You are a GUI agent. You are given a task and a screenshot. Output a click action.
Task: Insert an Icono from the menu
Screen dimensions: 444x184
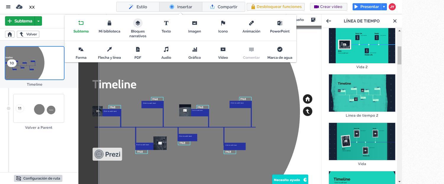pyautogui.click(x=223, y=26)
